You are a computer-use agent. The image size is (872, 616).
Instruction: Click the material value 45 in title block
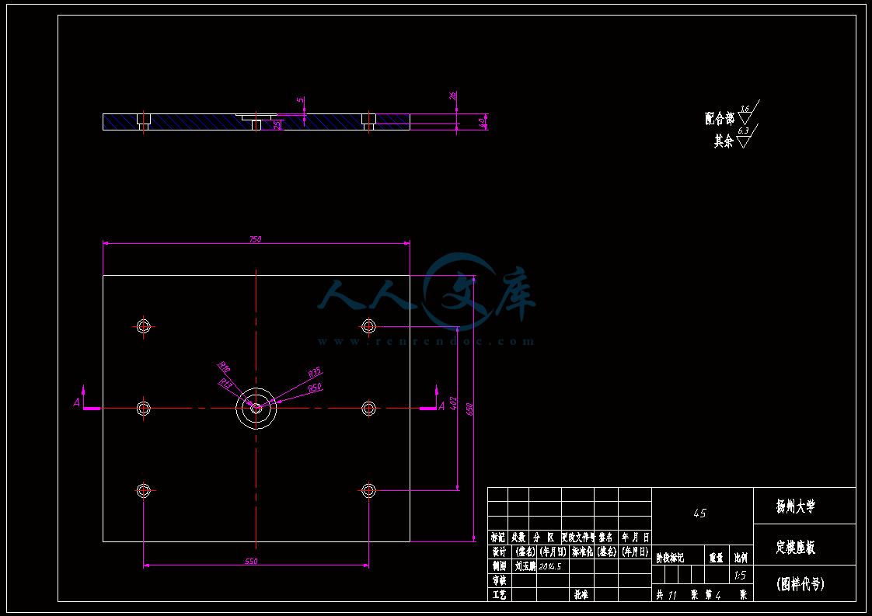click(699, 513)
